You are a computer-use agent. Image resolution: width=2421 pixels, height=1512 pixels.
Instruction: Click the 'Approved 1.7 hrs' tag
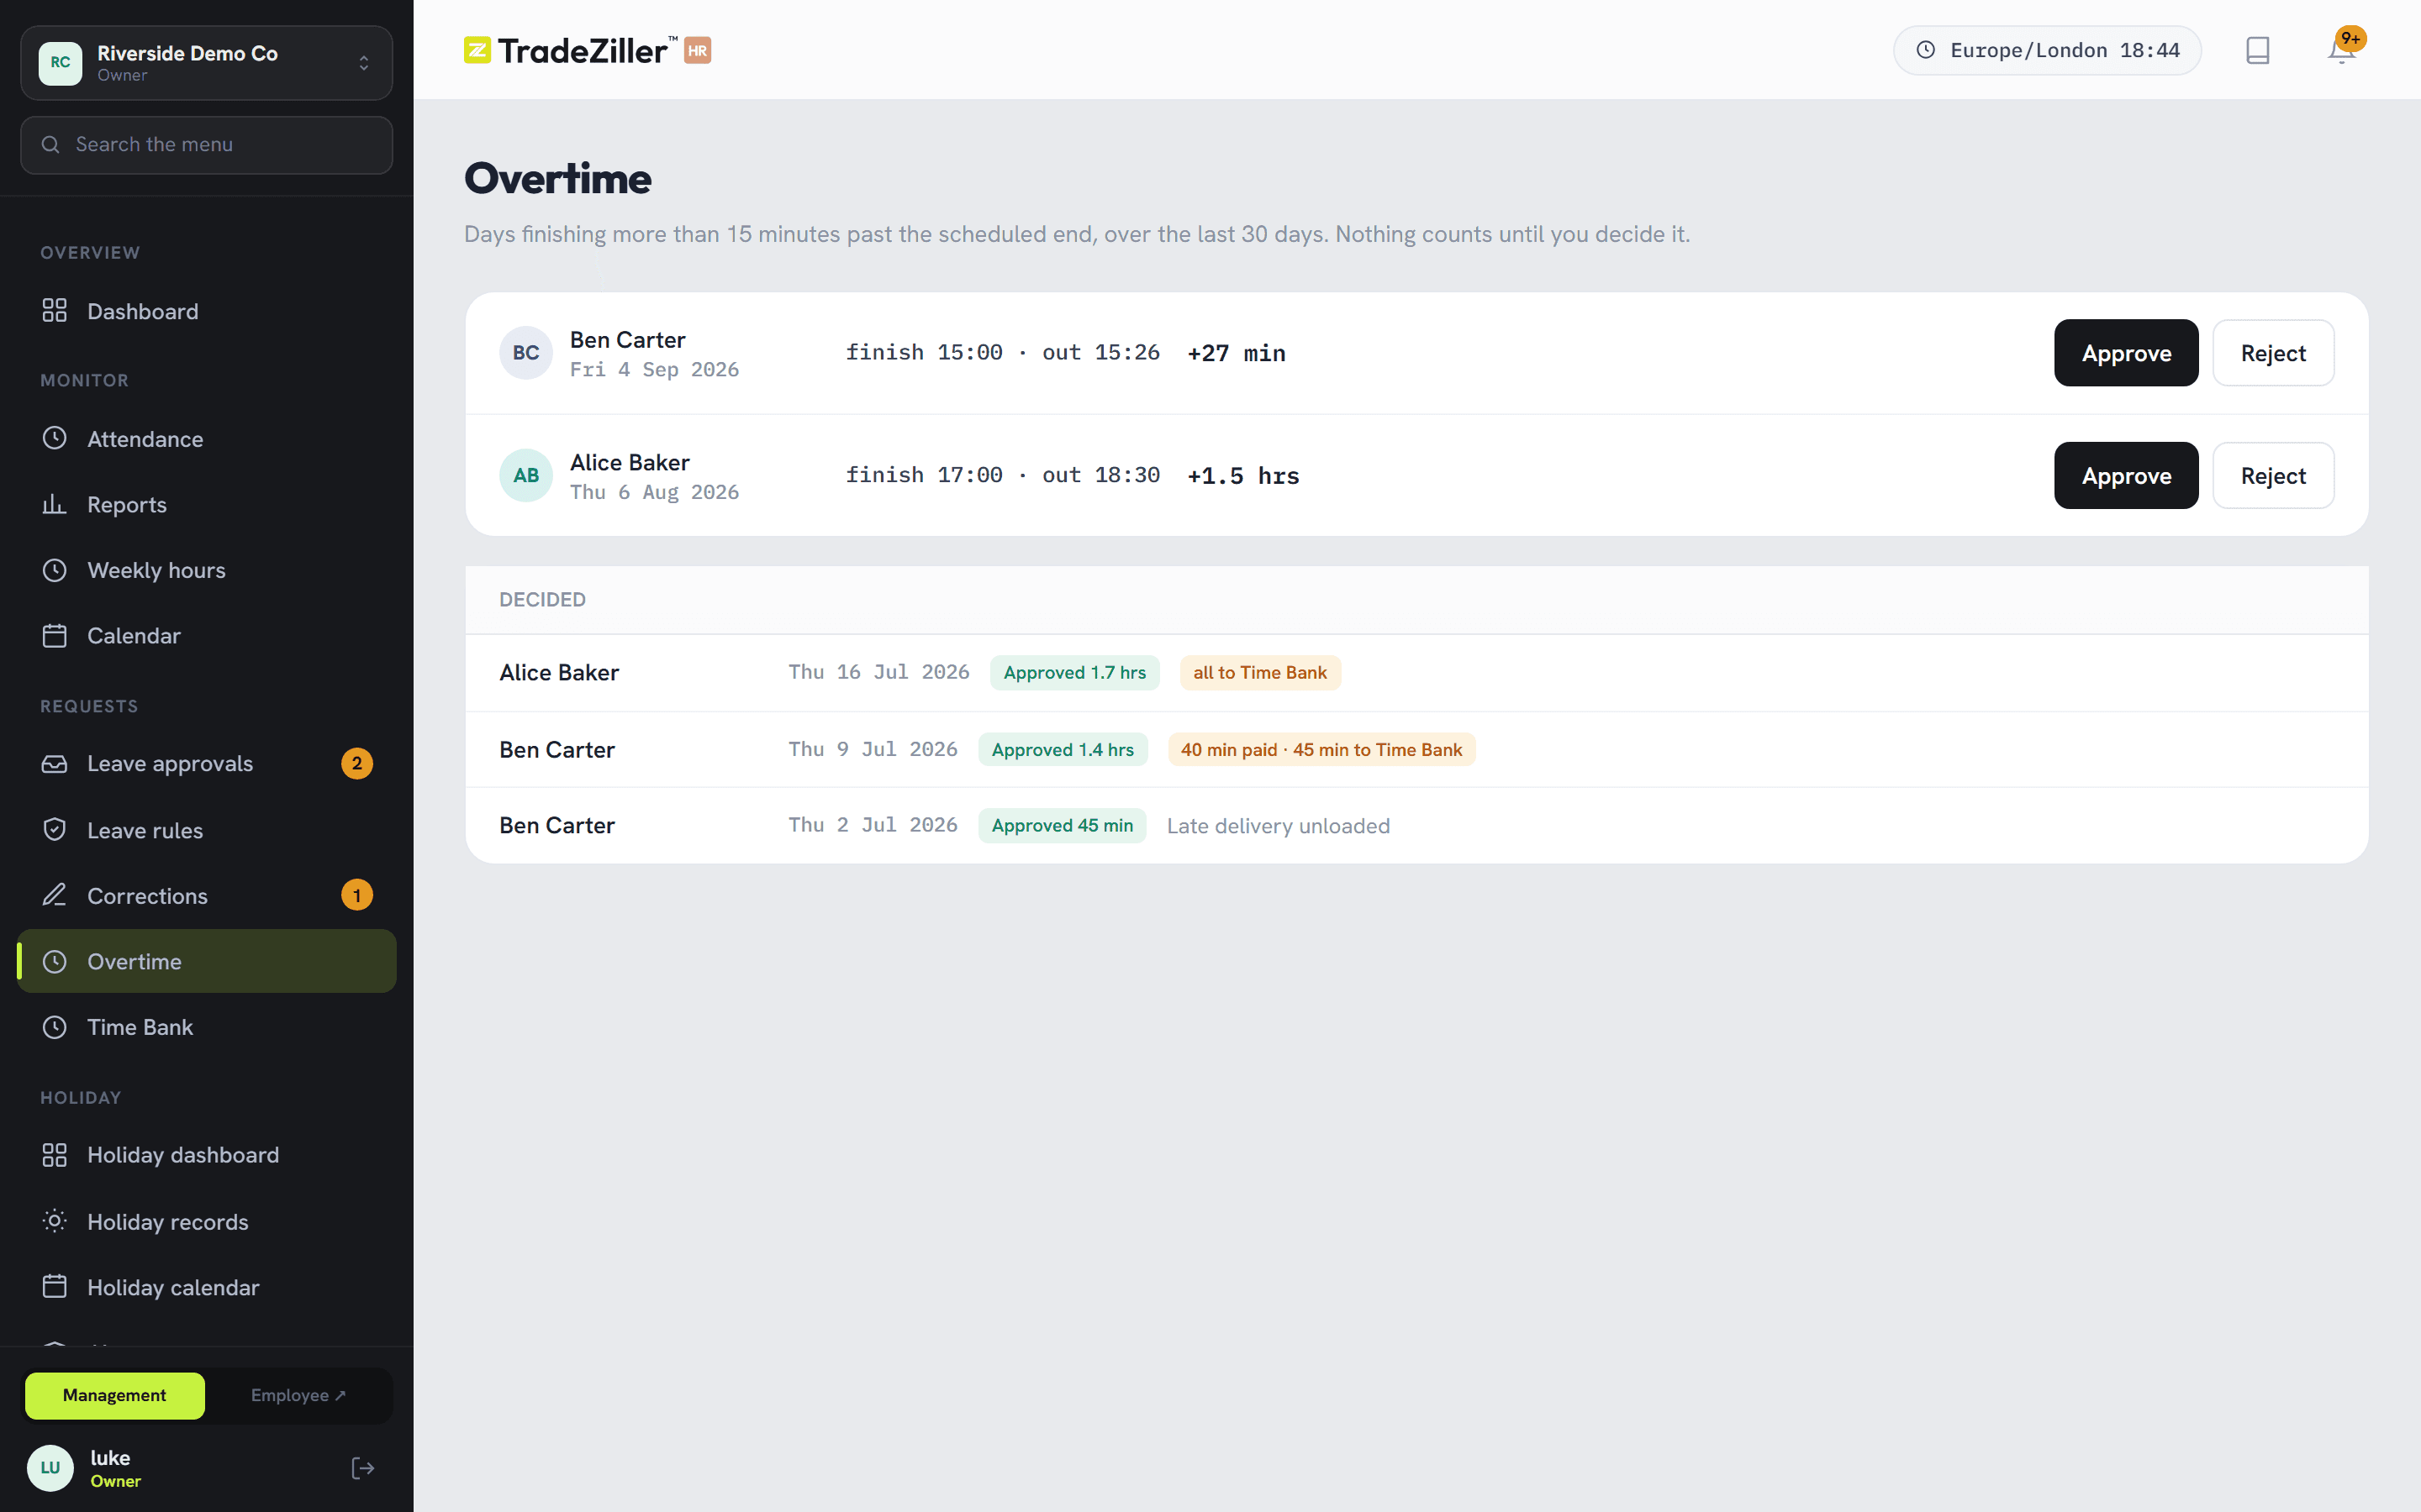[1074, 673]
